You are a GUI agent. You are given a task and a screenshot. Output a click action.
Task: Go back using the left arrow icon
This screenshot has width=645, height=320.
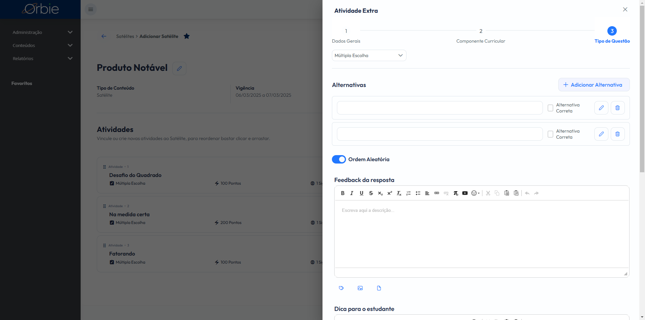pos(104,36)
